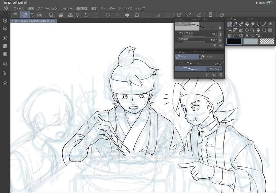
Task: Open the main hamburger menu in command bar
Action: point(15,15)
